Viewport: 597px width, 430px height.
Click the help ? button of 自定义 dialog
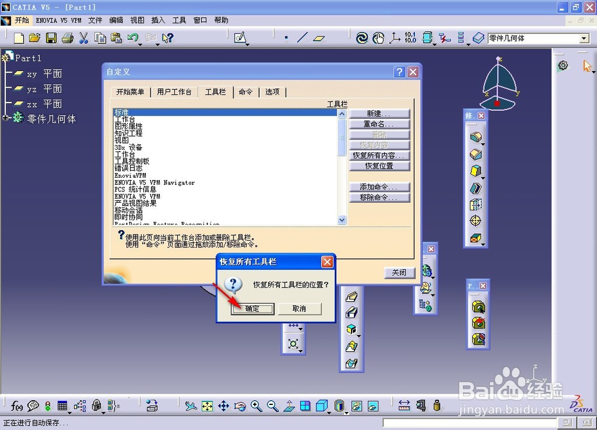click(x=399, y=72)
